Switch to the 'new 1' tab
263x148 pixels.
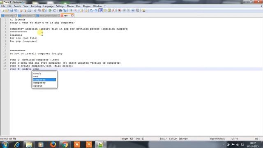tap(67, 16)
